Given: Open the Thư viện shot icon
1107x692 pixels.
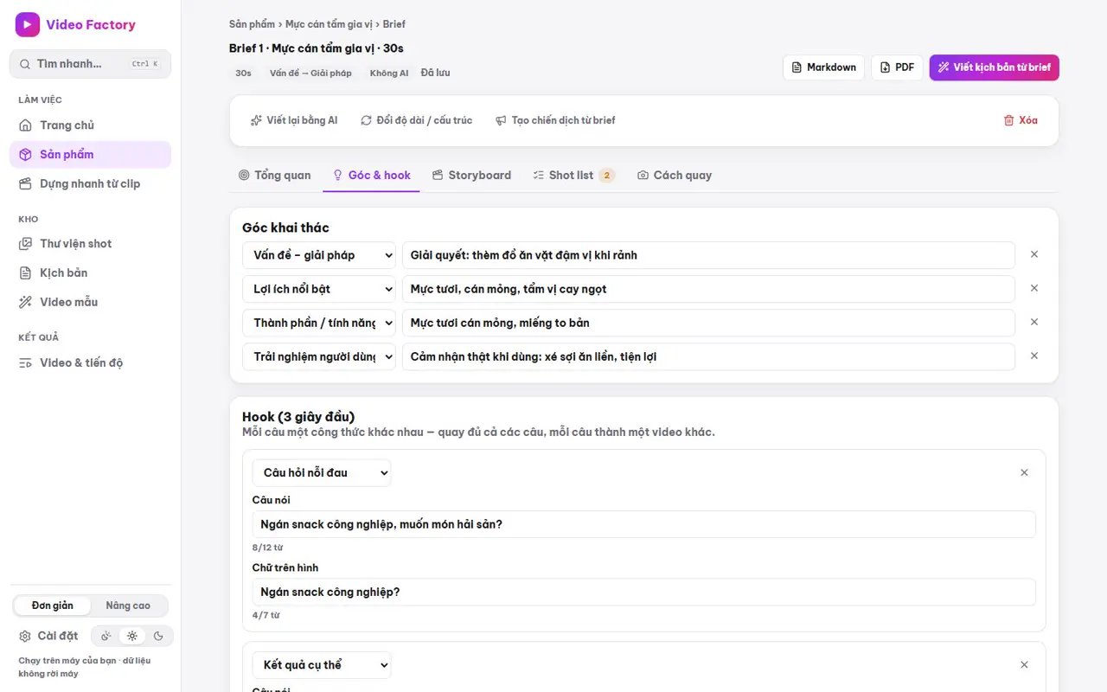Looking at the screenshot, I should 26,244.
